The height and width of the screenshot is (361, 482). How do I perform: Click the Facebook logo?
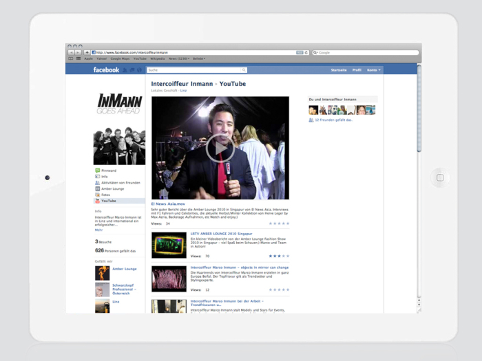point(106,69)
